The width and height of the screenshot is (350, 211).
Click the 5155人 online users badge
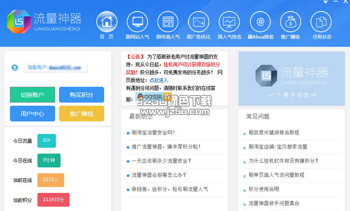pos(51,180)
